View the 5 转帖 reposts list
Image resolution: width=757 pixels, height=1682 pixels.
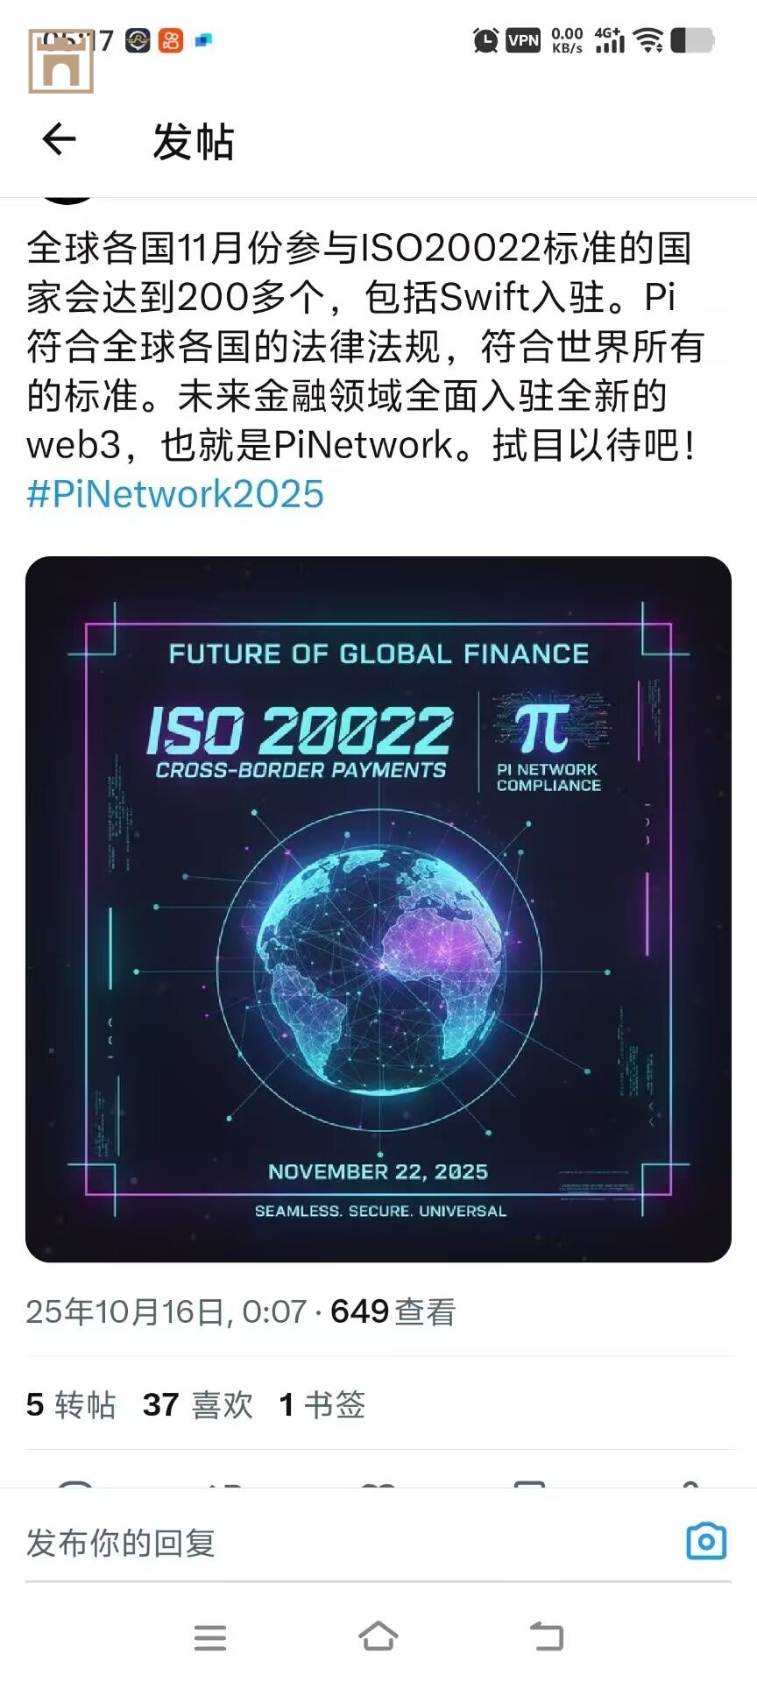point(71,1404)
